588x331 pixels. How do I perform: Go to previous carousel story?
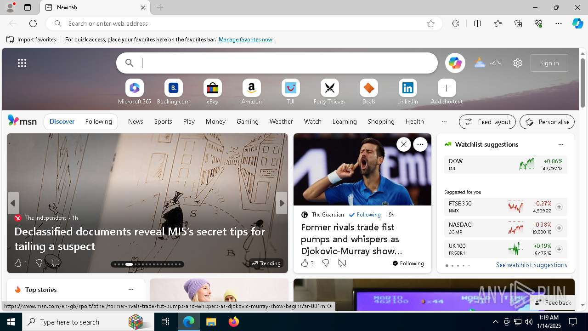click(x=13, y=203)
